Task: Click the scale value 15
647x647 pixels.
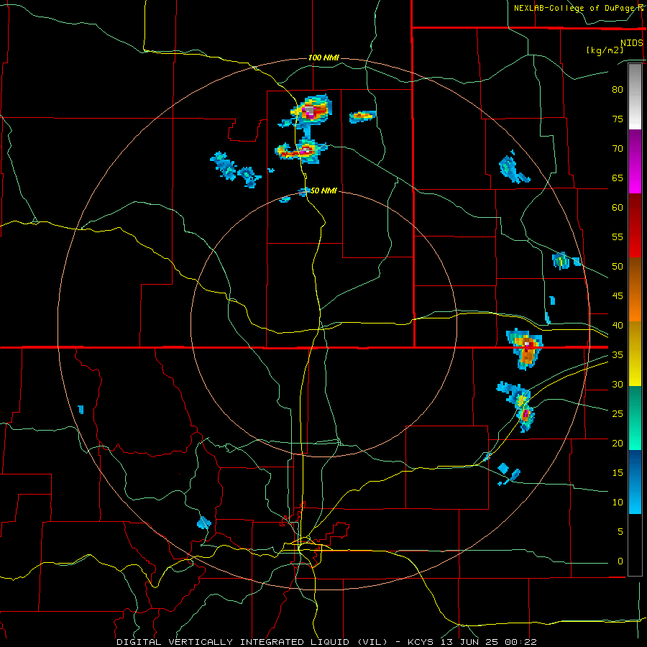Action: click(618, 472)
